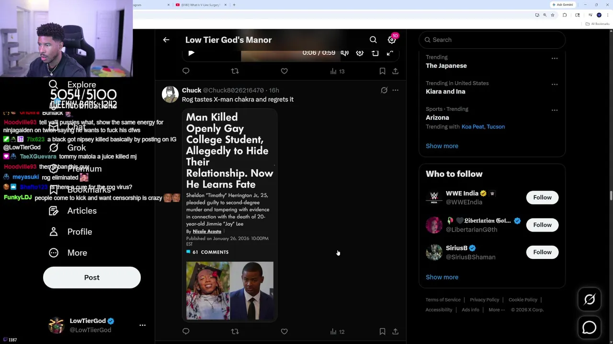
Task: Open Accessibility footer link
Action: (439, 310)
